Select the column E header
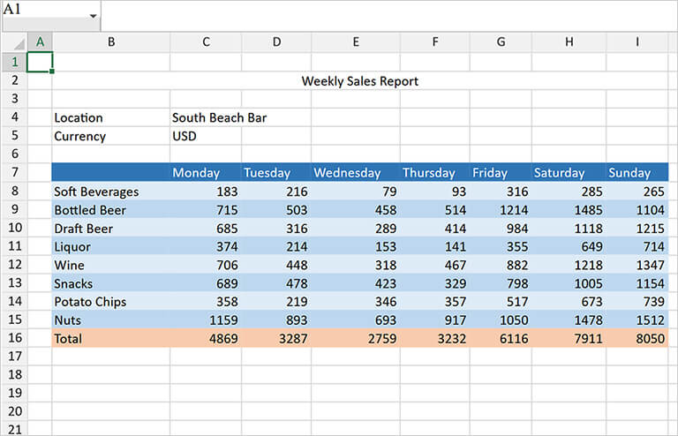Image resolution: width=678 pixels, height=436 pixels. pos(355,42)
